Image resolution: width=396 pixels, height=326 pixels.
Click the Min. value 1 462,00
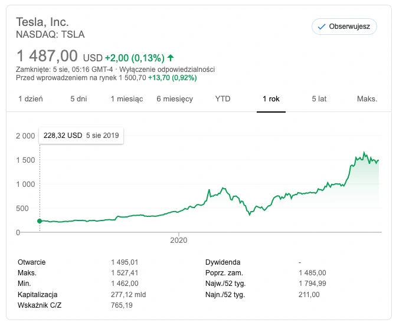coord(125,284)
